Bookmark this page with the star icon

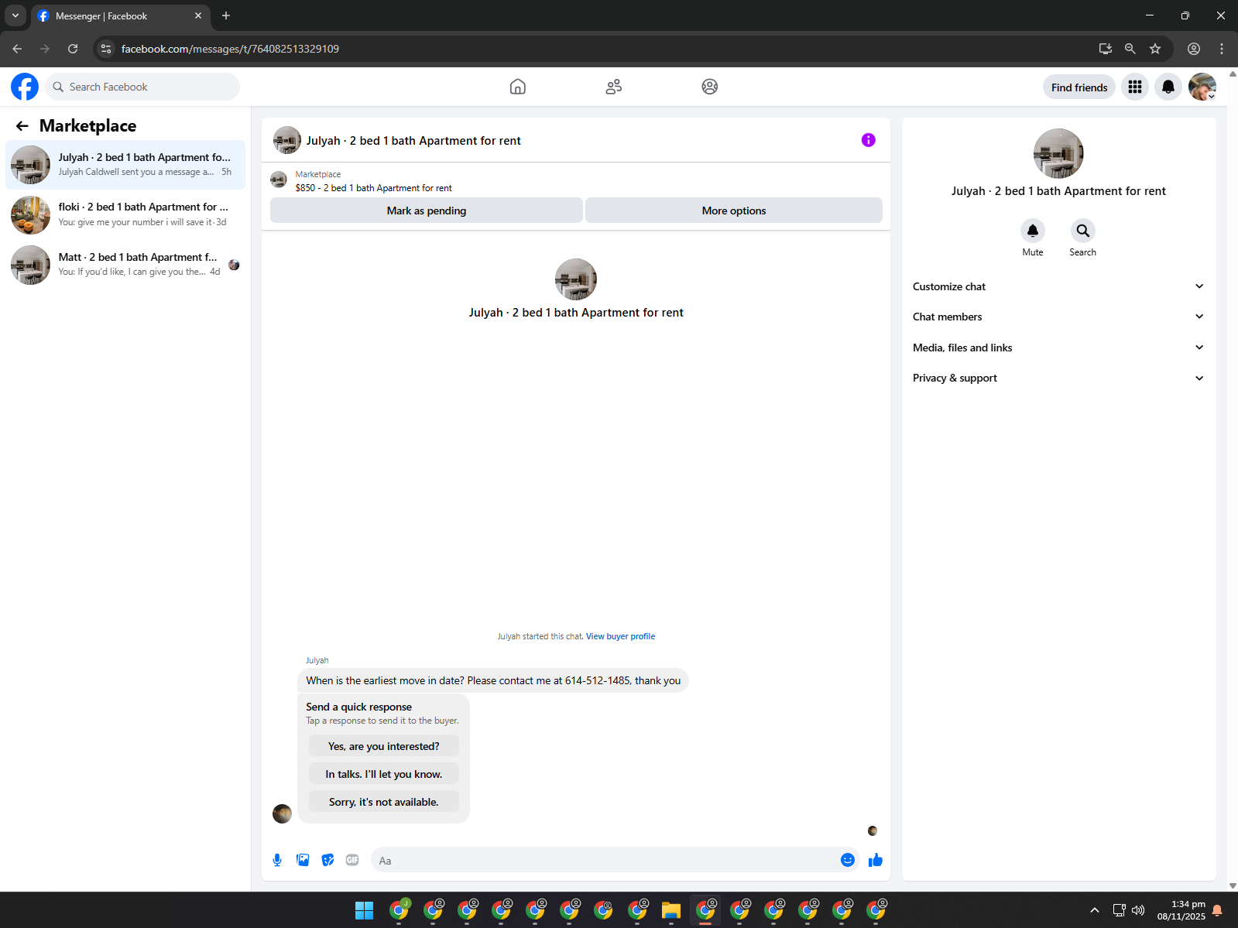1155,49
